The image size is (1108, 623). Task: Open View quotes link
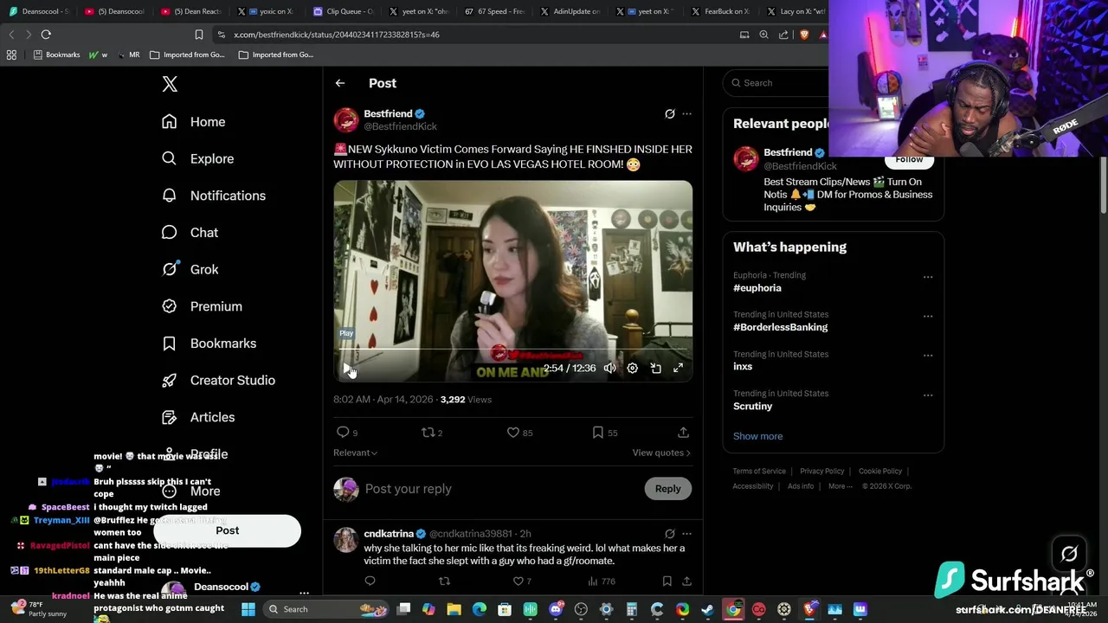pyautogui.click(x=661, y=453)
